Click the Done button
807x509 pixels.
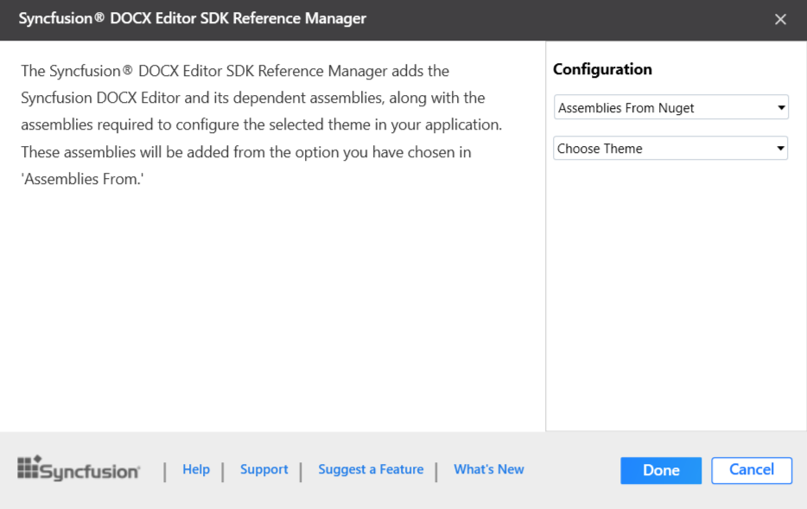[660, 470]
